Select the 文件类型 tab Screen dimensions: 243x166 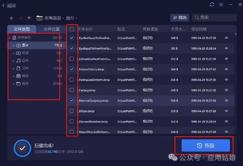22,29
